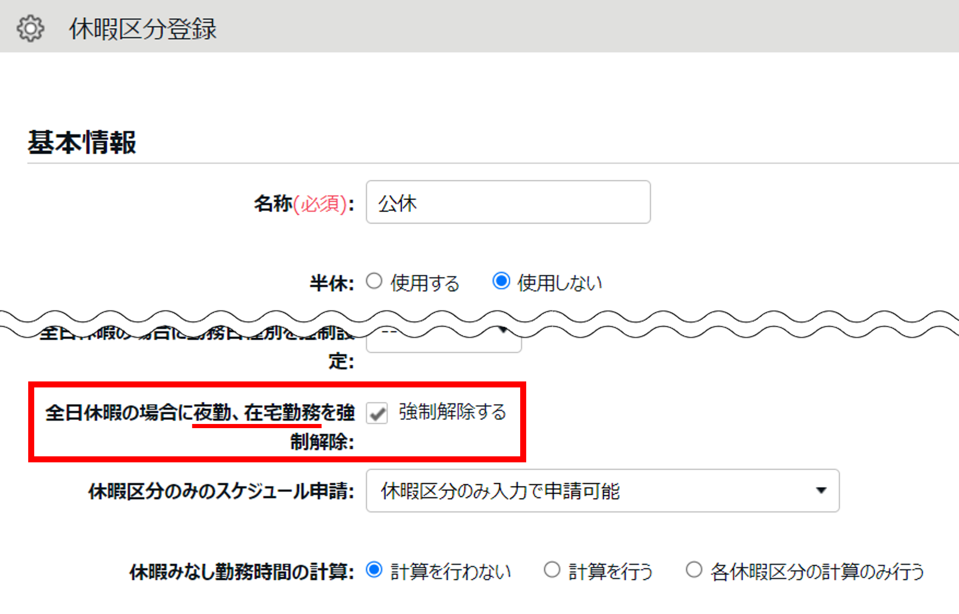This screenshot has width=959, height=614.
Task: Click the 名称(必須) field label
Action: 303,203
